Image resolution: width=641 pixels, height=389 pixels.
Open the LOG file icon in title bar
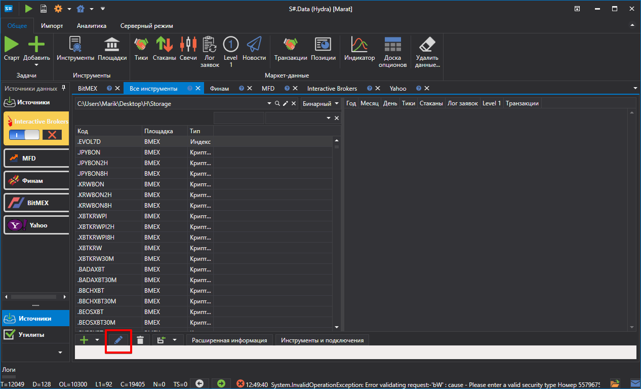pos(44,9)
